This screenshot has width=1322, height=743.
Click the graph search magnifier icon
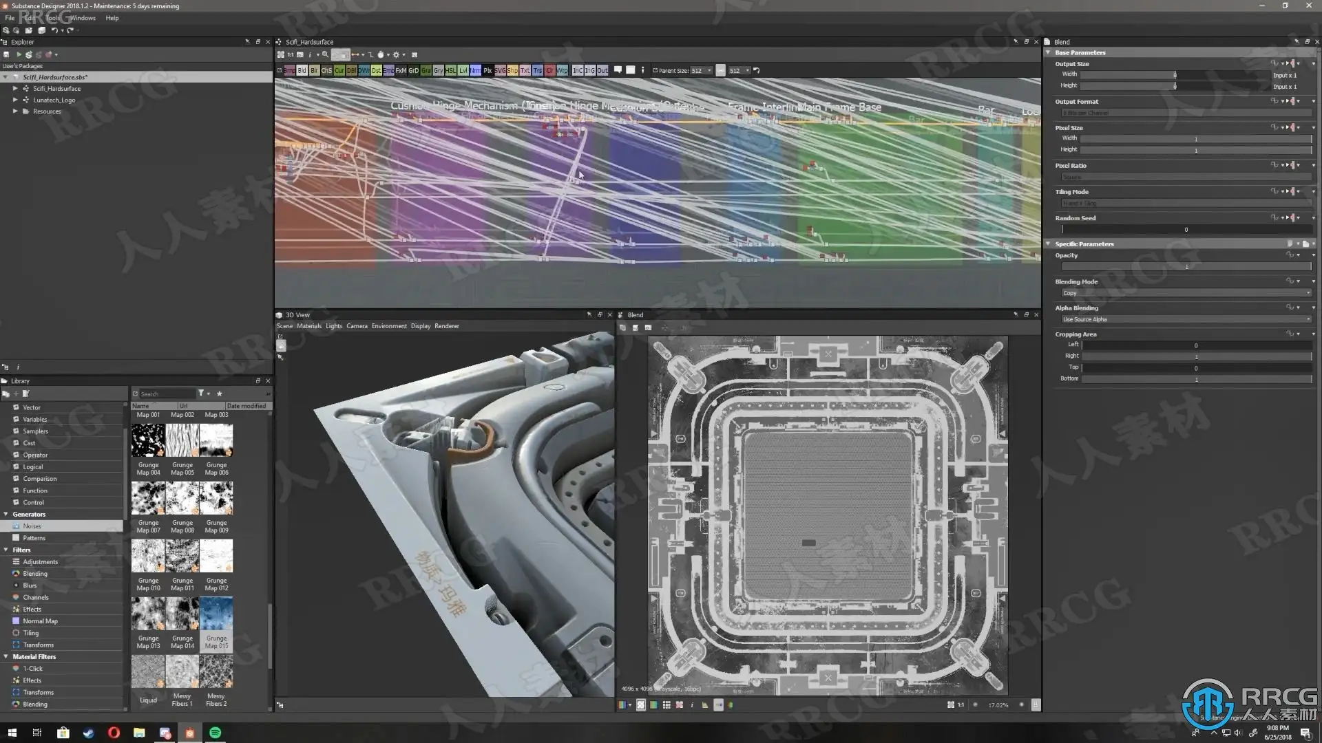325,55
